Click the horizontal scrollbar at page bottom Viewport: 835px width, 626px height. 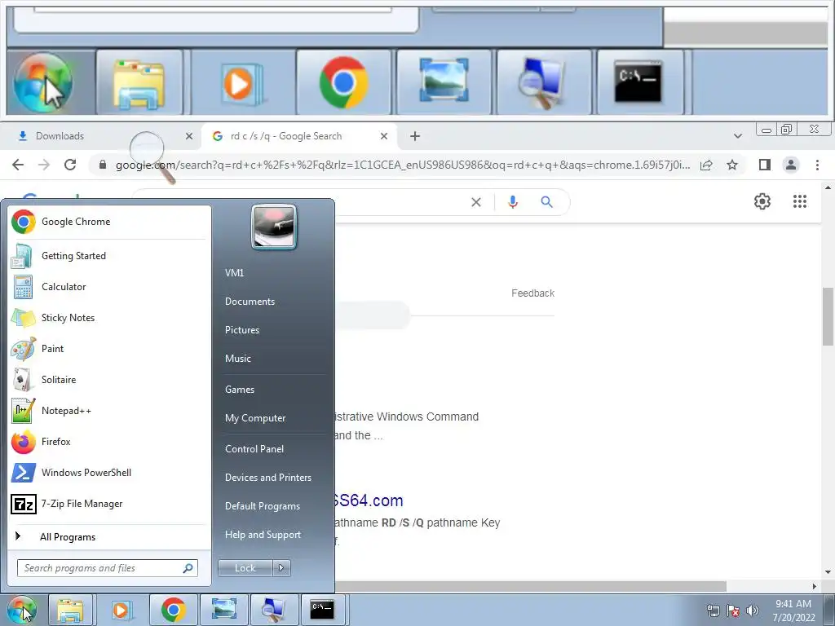click(x=530, y=586)
